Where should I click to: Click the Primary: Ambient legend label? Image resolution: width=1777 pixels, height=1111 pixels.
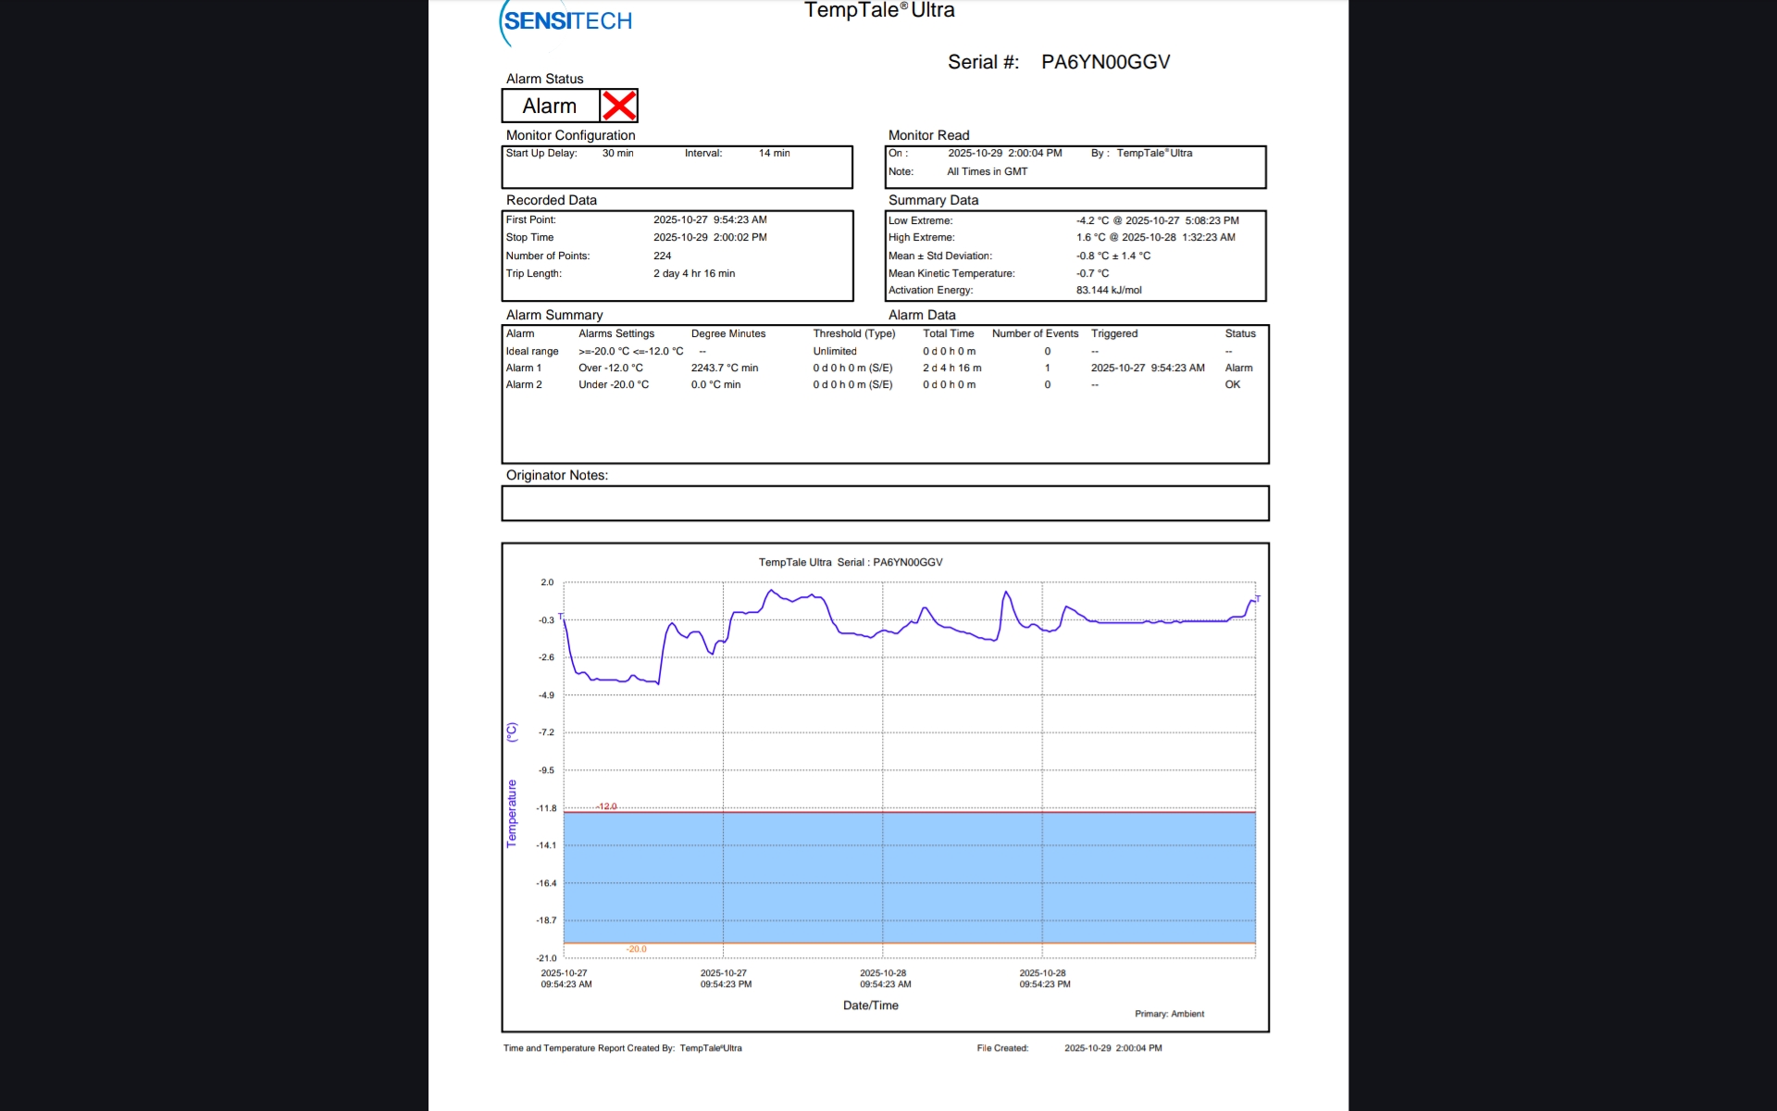[x=1169, y=1014]
